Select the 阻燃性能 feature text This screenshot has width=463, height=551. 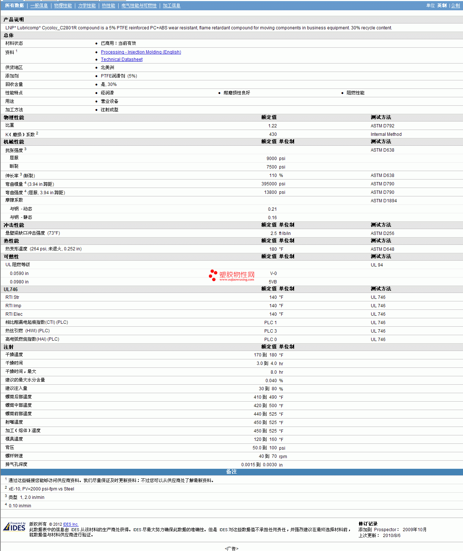(x=355, y=93)
